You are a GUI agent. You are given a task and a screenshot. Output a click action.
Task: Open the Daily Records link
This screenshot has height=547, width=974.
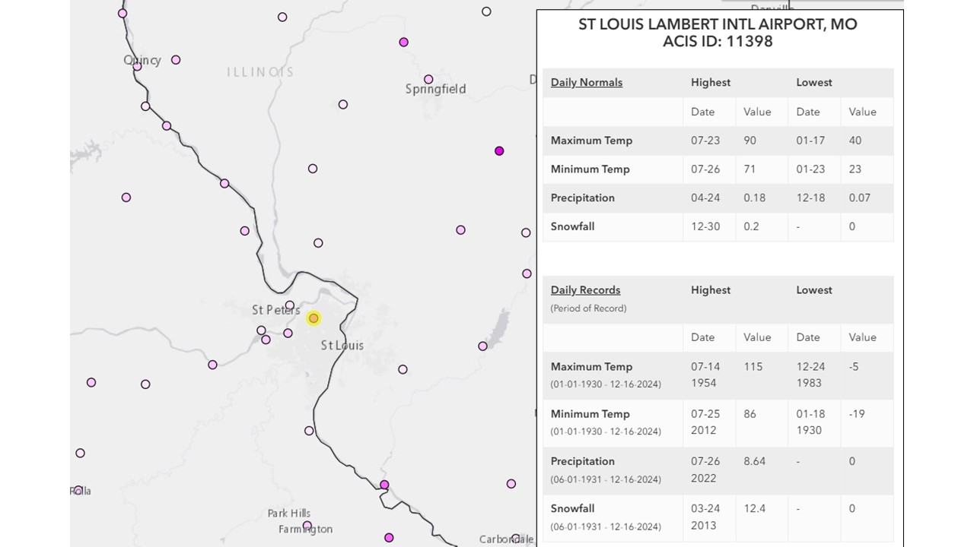[585, 289]
